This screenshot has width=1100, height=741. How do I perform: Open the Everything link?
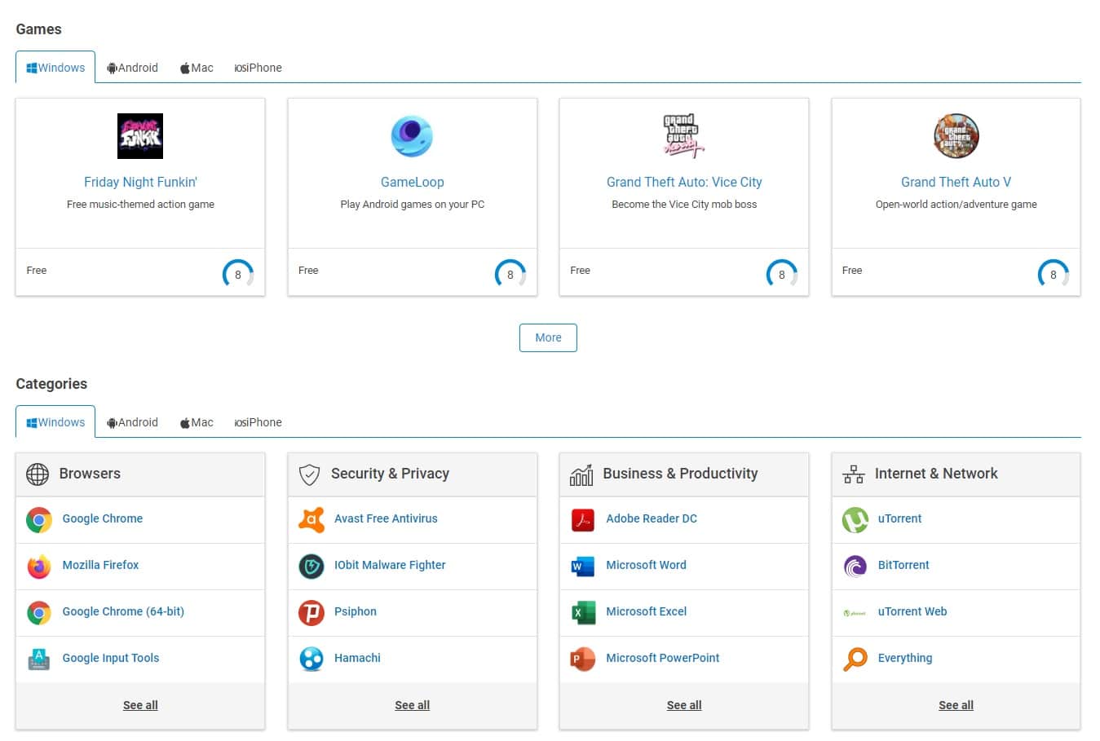click(905, 658)
